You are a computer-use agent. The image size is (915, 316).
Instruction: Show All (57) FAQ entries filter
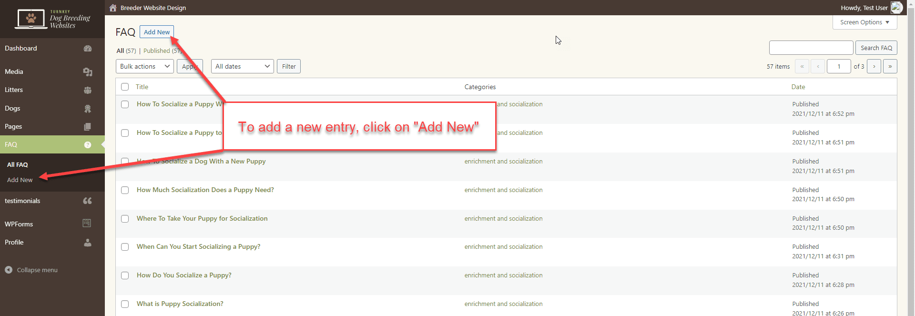(126, 51)
